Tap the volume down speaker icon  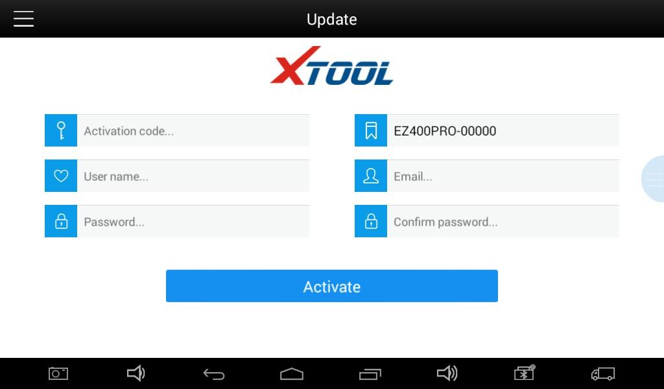(x=136, y=373)
